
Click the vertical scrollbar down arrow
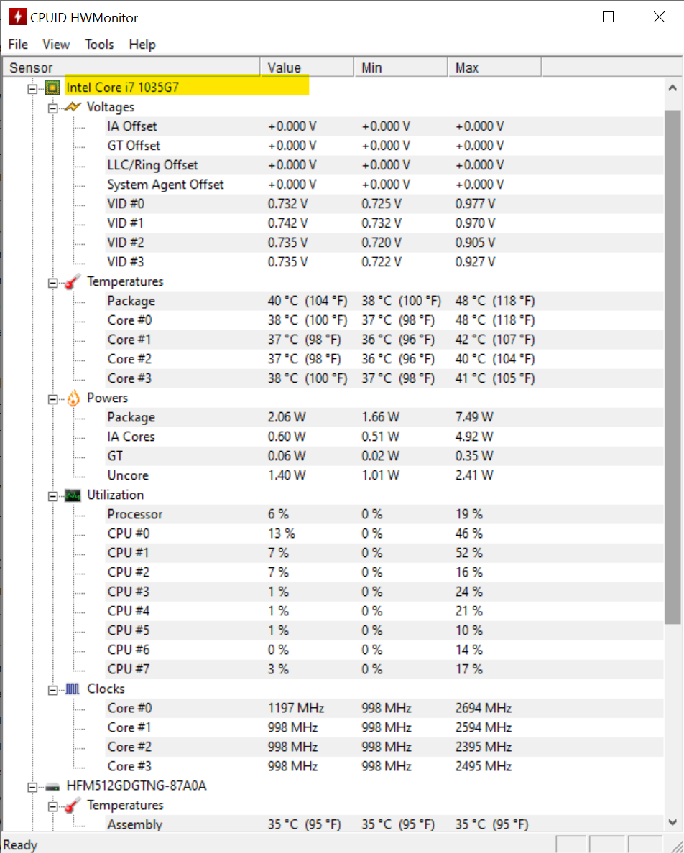673,822
